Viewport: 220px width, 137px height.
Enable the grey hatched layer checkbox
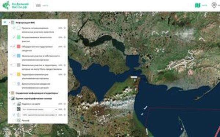[x=14, y=65]
